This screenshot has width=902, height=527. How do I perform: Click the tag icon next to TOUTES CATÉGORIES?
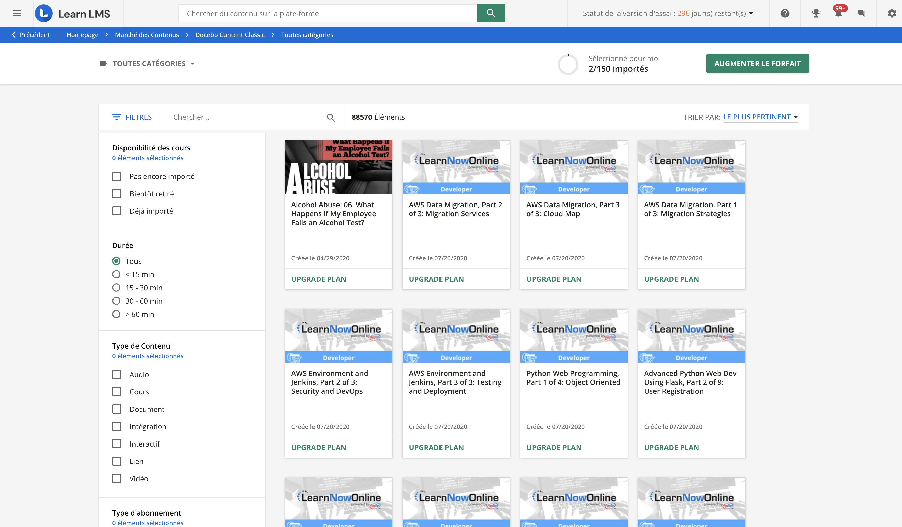(104, 63)
